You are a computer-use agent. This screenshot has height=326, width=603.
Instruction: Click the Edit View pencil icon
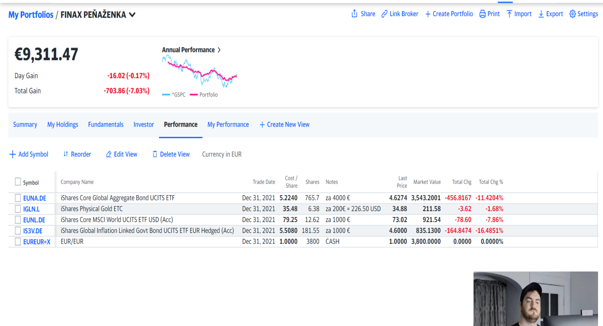[x=109, y=154]
